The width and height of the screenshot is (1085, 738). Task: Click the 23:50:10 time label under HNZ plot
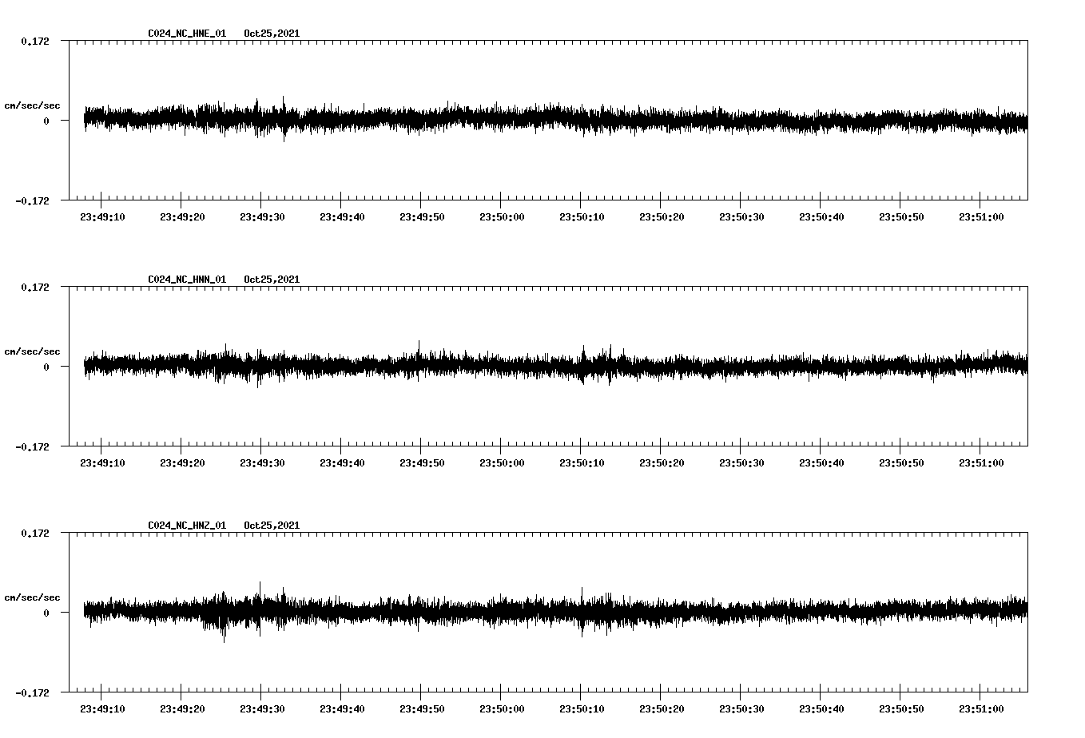(581, 708)
